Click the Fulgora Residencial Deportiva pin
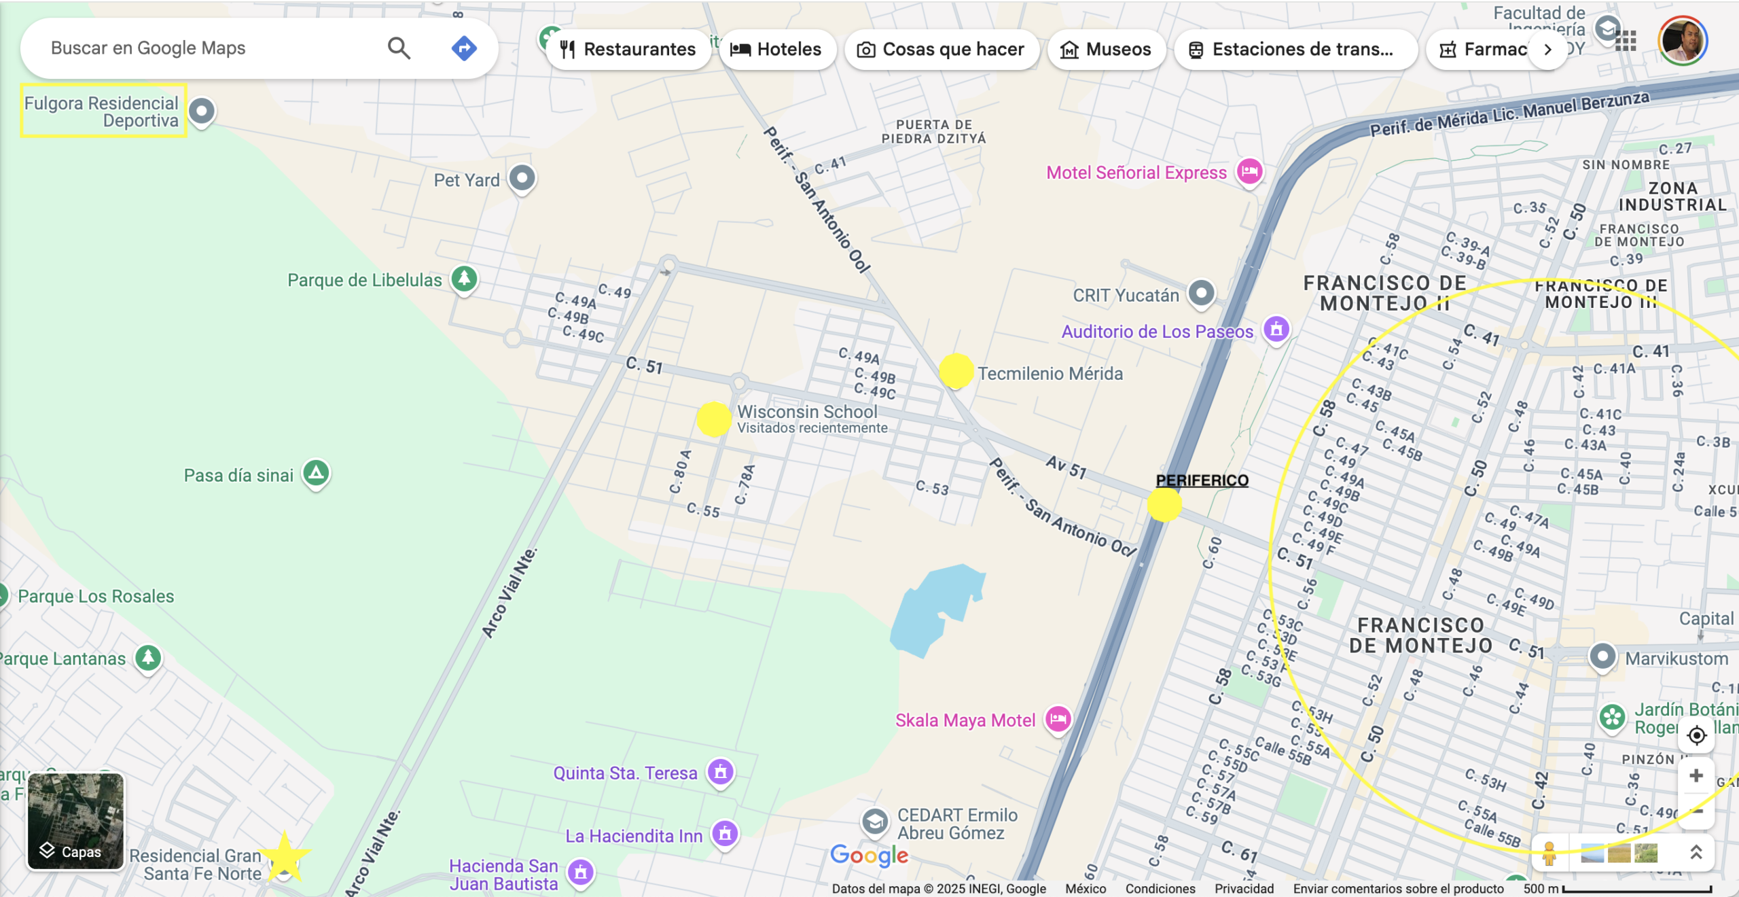Image resolution: width=1739 pixels, height=897 pixels. click(202, 111)
